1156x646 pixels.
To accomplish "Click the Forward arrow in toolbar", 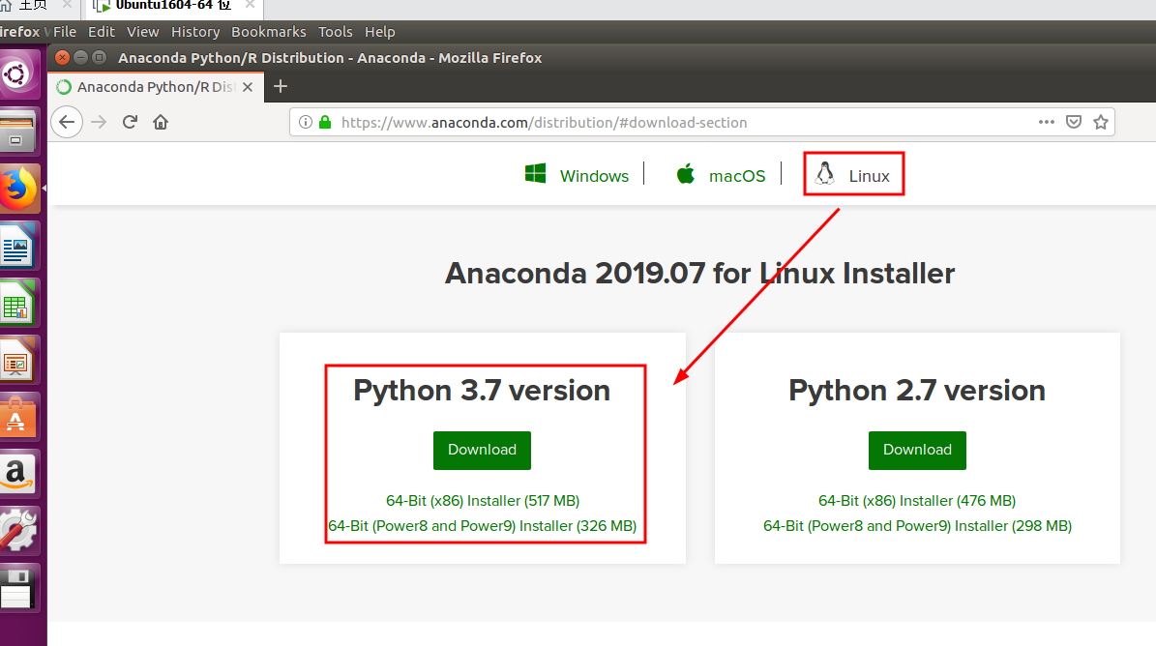I will (x=99, y=122).
